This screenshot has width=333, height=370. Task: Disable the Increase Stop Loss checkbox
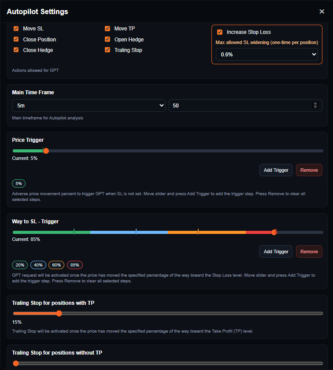click(x=220, y=32)
